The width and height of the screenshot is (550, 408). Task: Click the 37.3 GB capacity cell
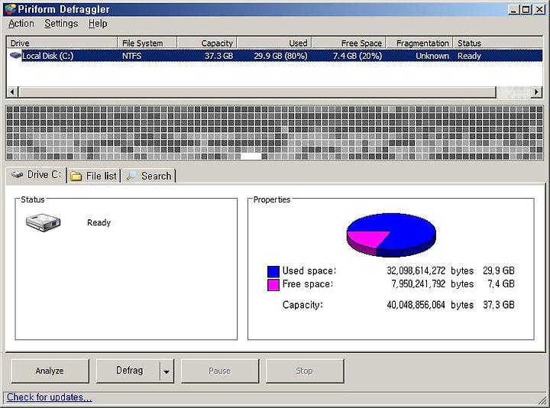point(219,56)
